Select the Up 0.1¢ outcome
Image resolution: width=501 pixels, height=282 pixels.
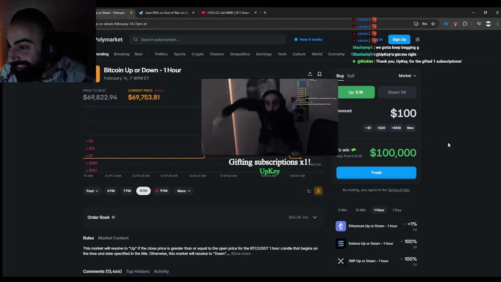tap(355, 92)
